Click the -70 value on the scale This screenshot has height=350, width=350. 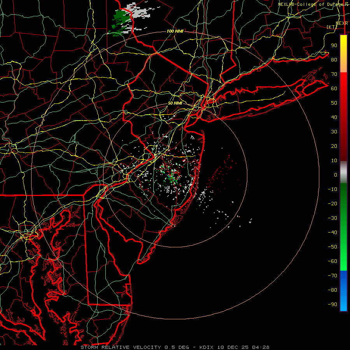[x=332, y=276]
